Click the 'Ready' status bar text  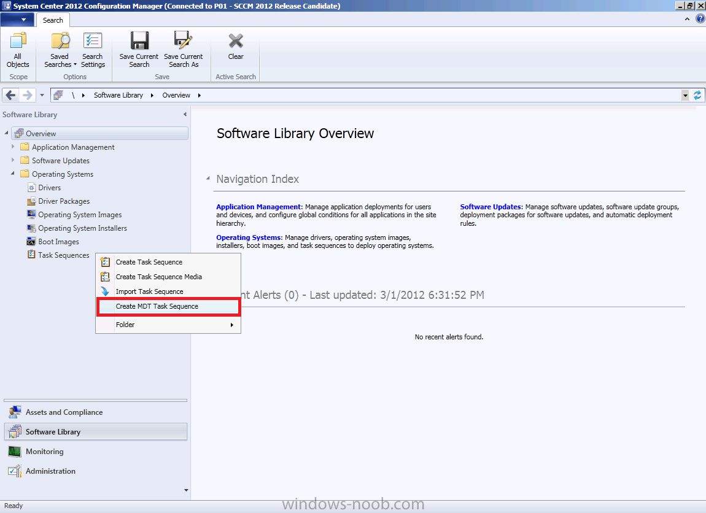[14, 506]
